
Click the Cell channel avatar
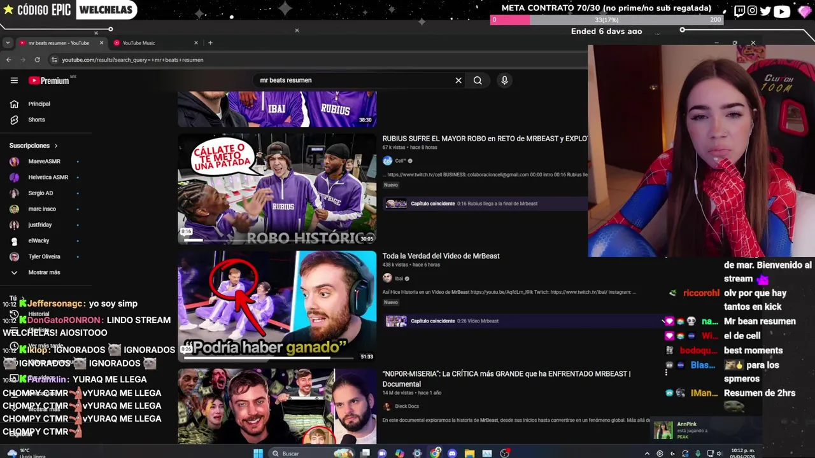[x=387, y=161]
